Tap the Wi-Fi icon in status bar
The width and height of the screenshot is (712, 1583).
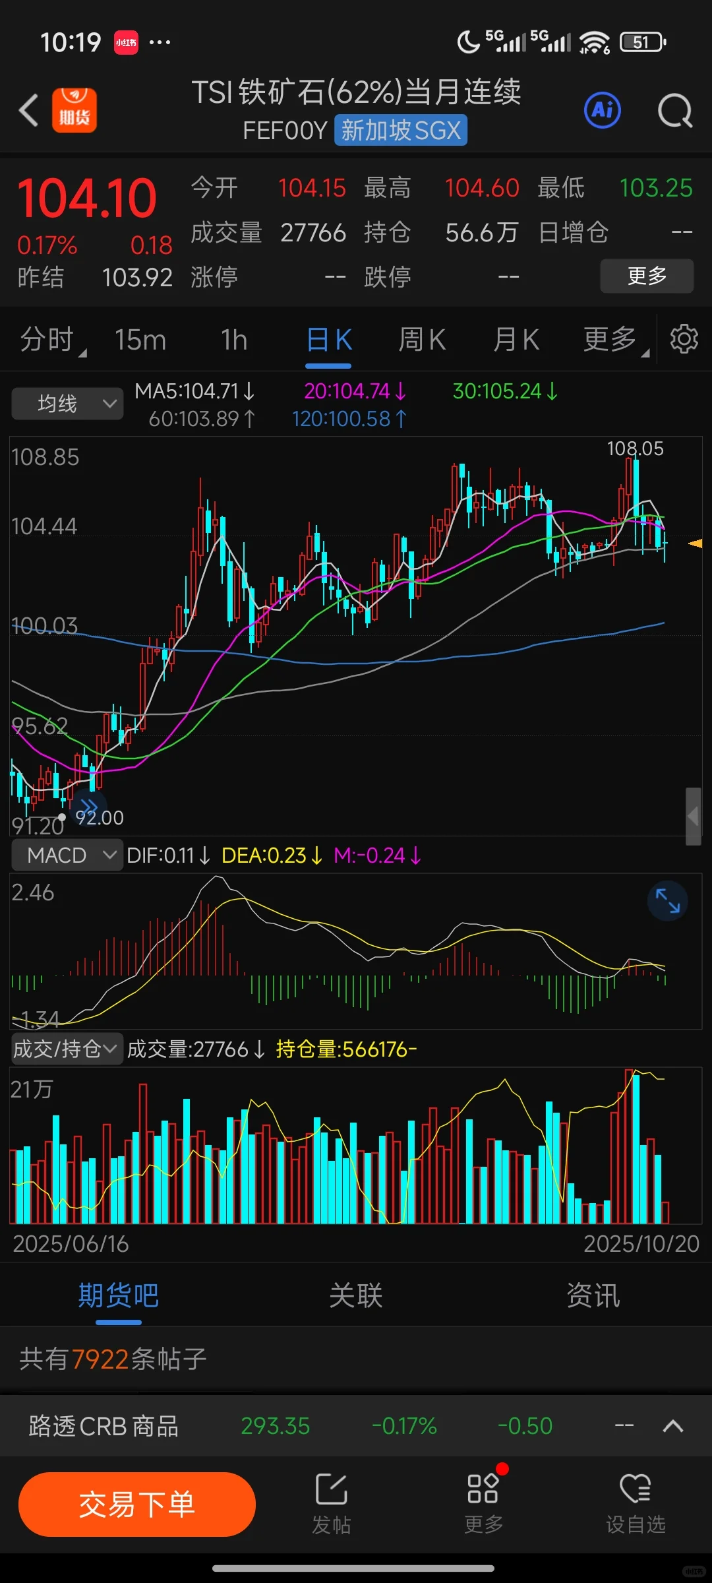(594, 43)
